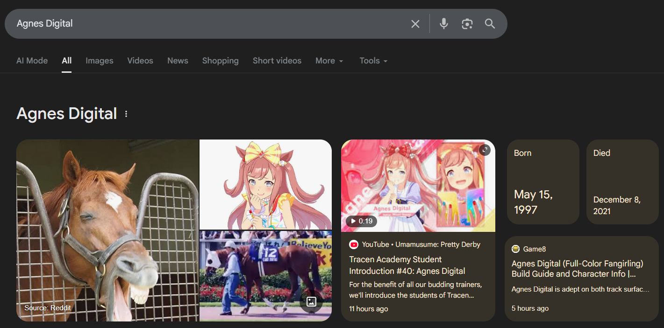
Task: Click the Game8 site icon
Action: point(516,249)
